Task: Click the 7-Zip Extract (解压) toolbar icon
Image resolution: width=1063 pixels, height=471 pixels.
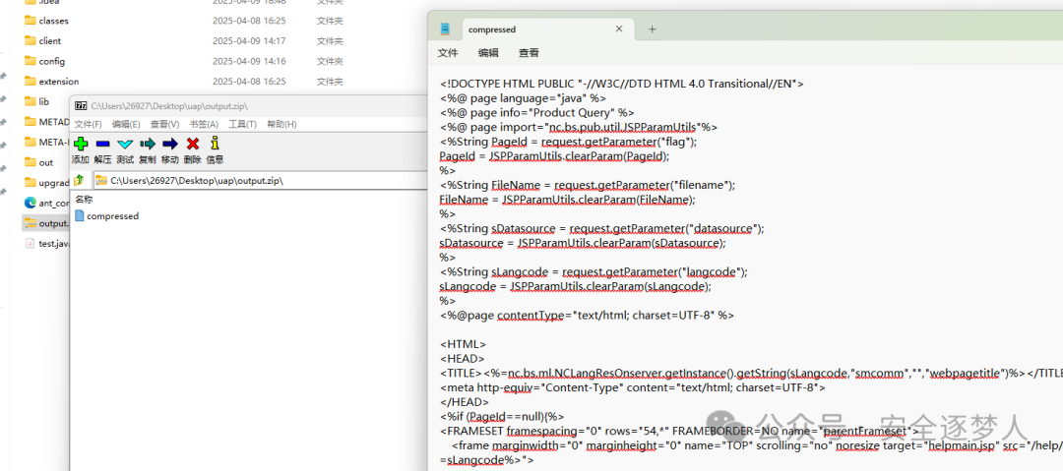Action: pos(103,144)
